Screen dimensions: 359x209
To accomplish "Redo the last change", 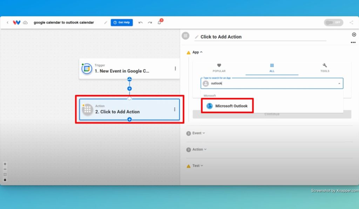I will click(150, 22).
